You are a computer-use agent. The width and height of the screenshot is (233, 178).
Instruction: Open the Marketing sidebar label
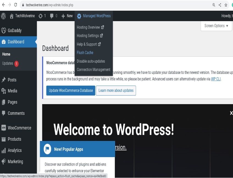click(15, 162)
